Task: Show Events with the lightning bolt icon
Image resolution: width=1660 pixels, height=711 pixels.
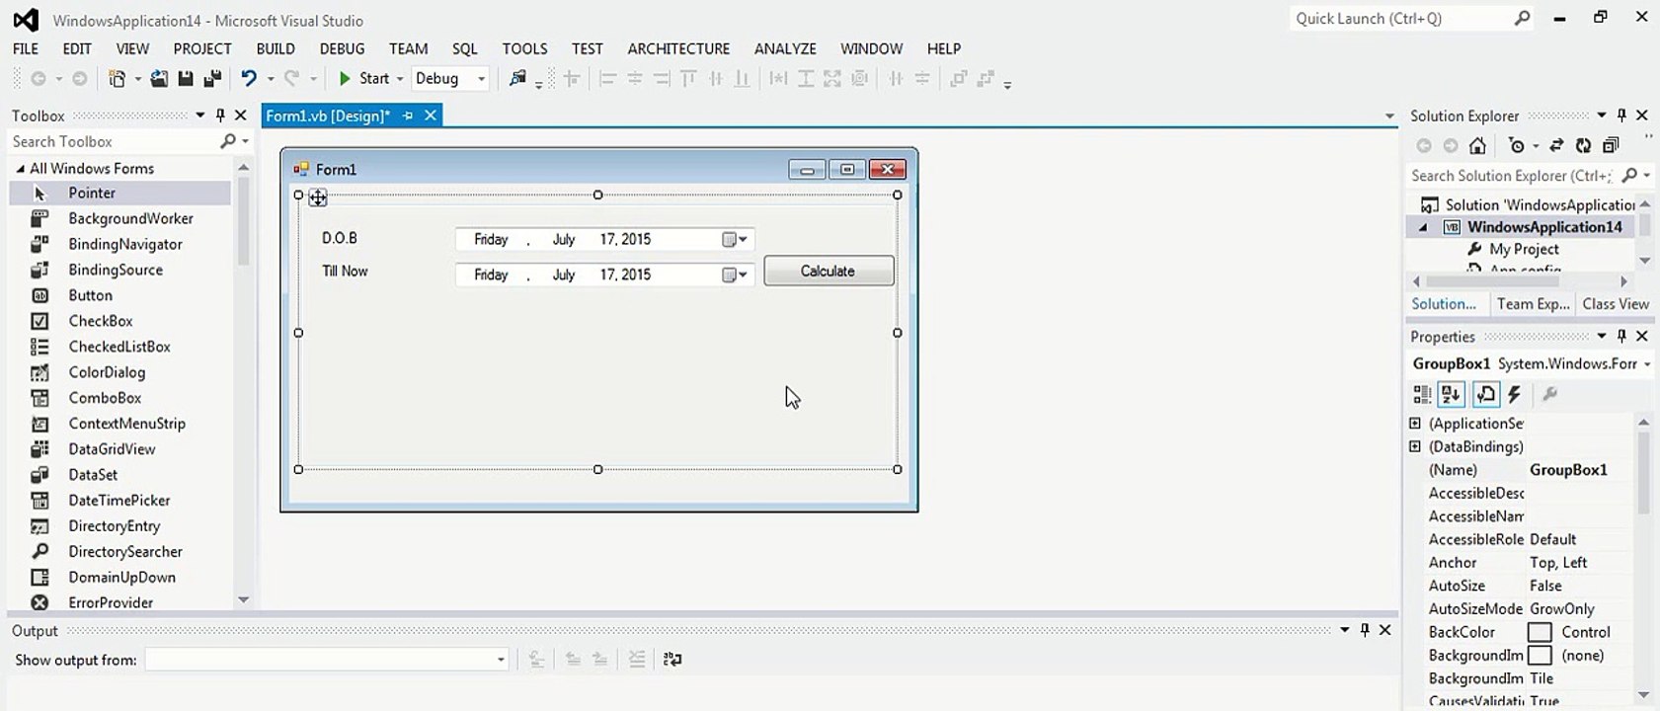Action: [1515, 395]
